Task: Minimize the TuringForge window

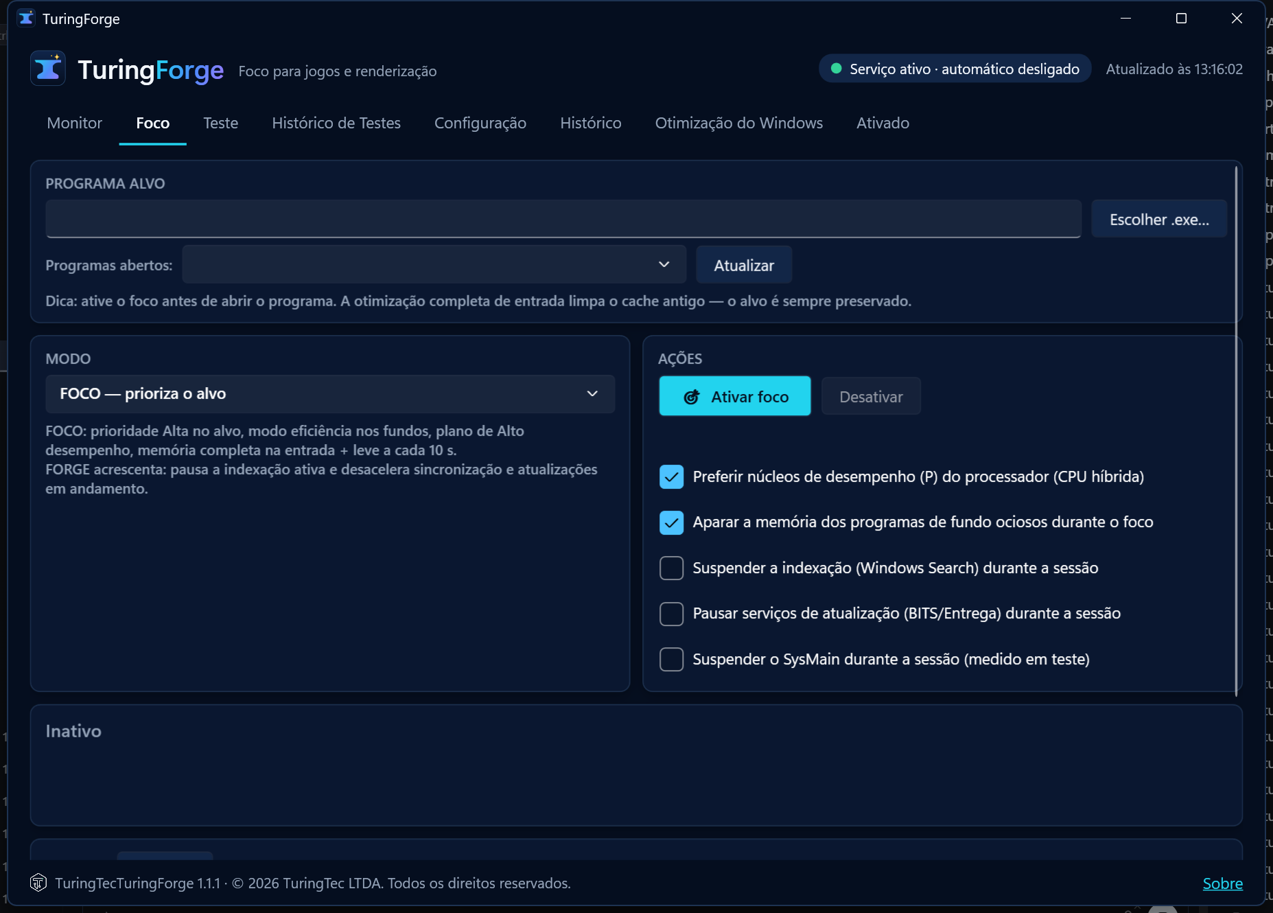Action: (x=1125, y=19)
